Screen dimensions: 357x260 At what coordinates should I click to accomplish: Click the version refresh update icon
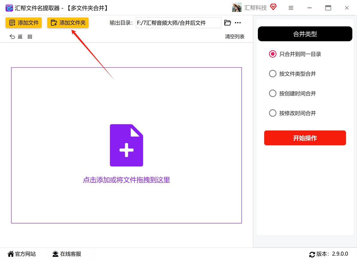(x=312, y=254)
